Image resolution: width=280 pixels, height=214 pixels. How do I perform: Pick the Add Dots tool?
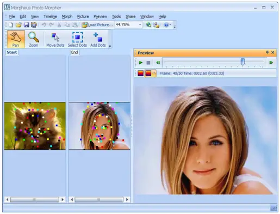coord(98,39)
